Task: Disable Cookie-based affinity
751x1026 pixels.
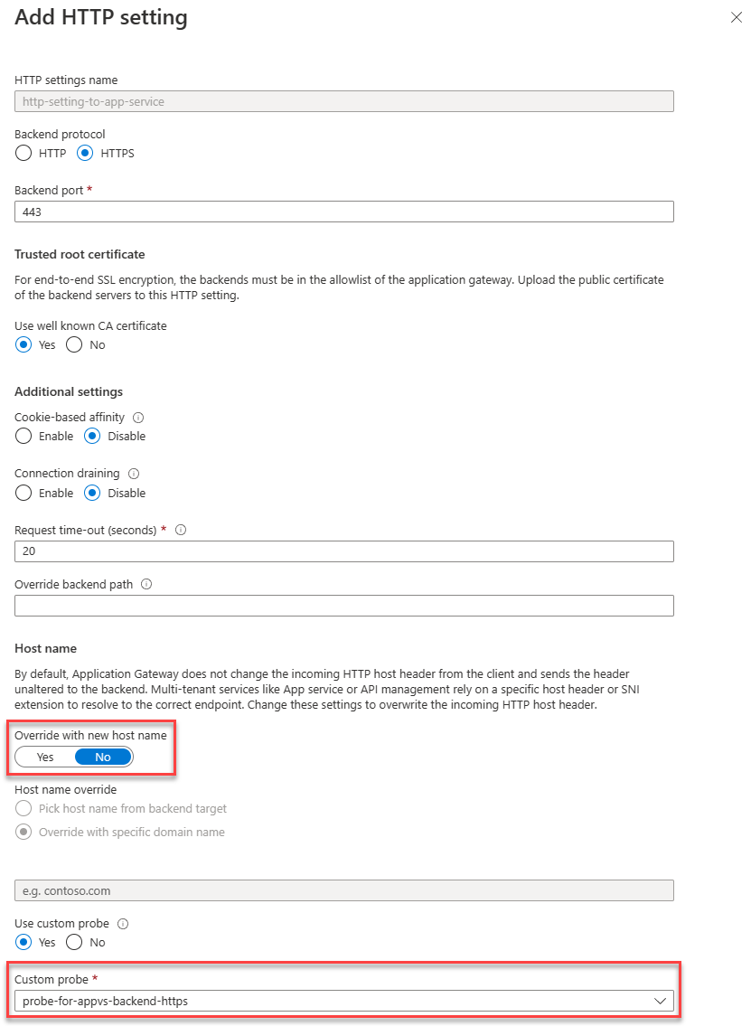Action: [x=92, y=436]
